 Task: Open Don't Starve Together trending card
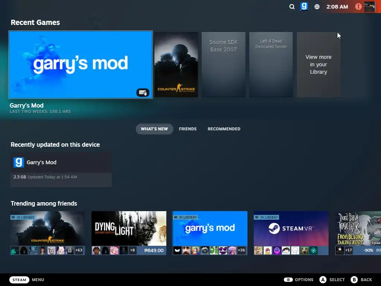[x=358, y=233]
